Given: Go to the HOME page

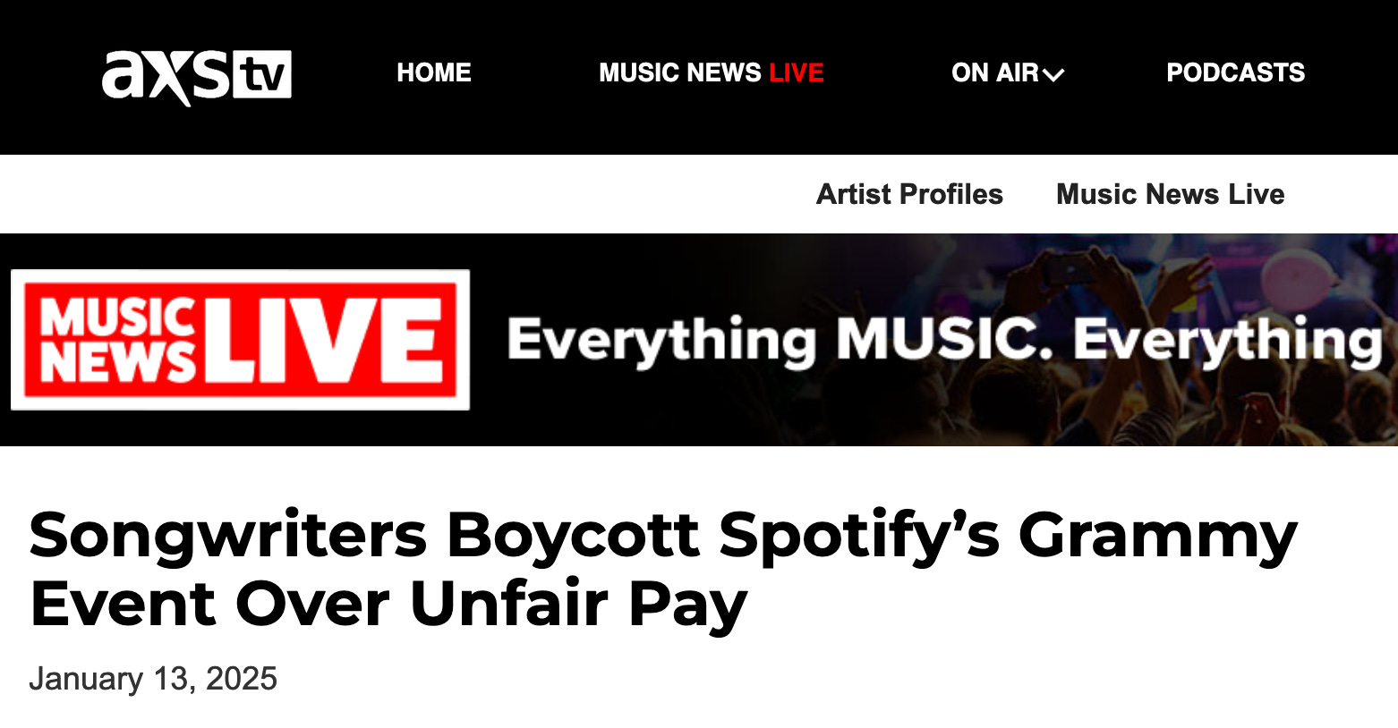Looking at the screenshot, I should pyautogui.click(x=434, y=72).
